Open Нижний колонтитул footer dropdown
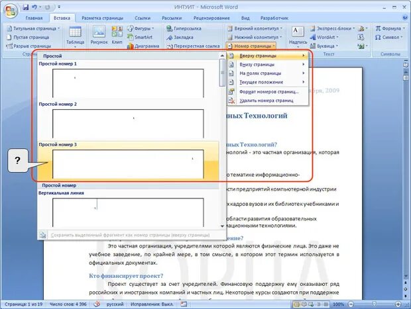Viewport: 411px width, 309px height. (x=255, y=37)
